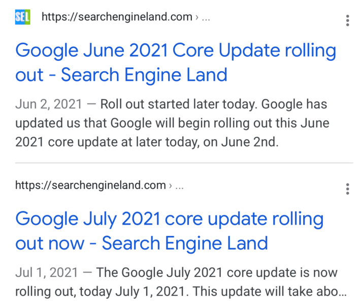Click 'The Google July 2021 core update is now' snippet text
This screenshot has width=359, height=305.
pyautogui.click(x=217, y=272)
